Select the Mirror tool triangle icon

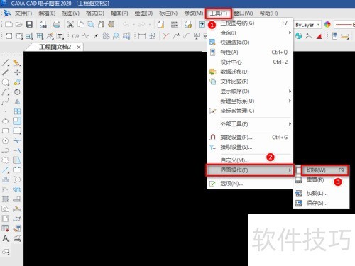point(17,101)
